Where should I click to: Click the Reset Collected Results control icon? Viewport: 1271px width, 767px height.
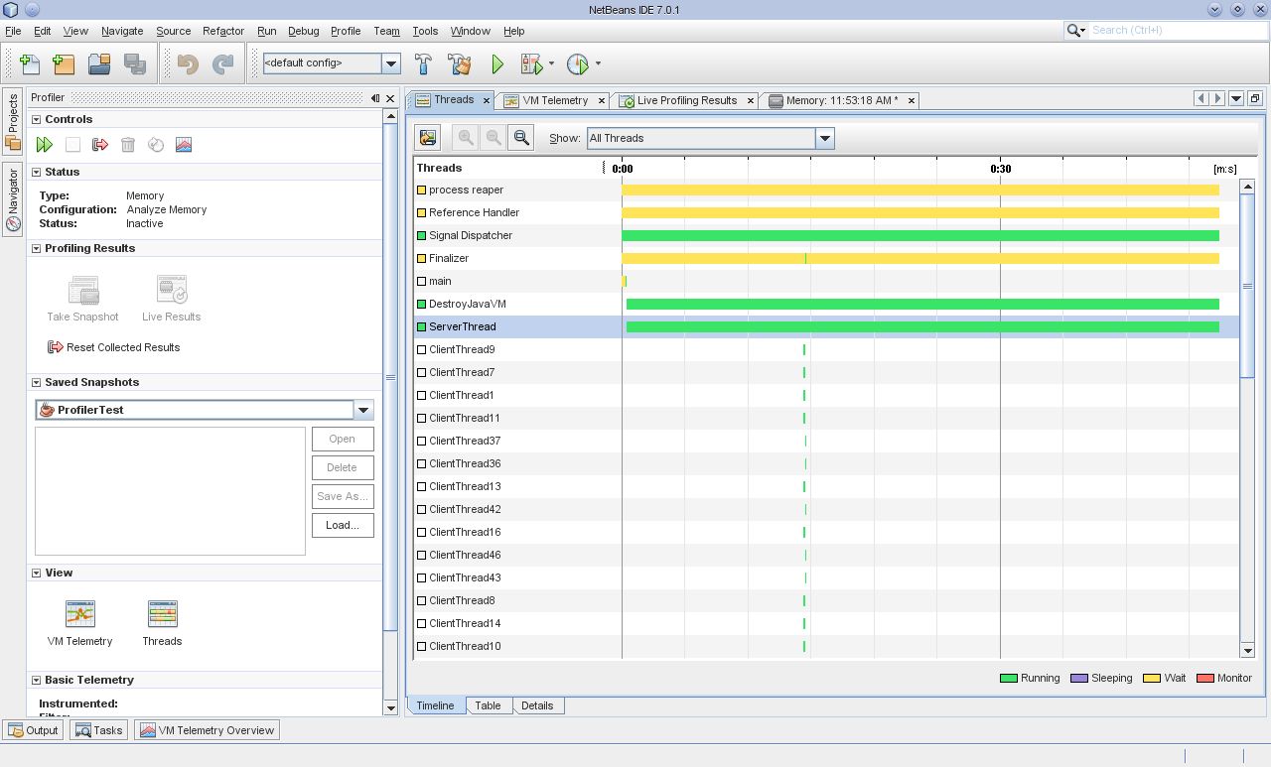click(x=100, y=145)
